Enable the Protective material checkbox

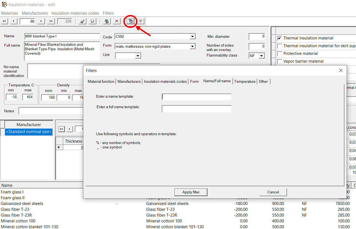pyautogui.click(x=280, y=54)
